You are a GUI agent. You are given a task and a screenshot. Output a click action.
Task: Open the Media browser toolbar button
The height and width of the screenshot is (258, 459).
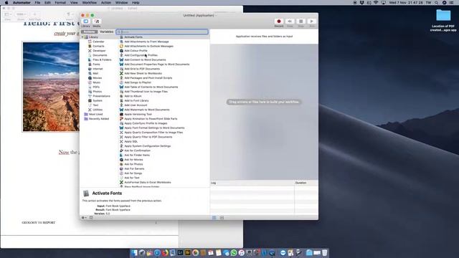coord(97,22)
